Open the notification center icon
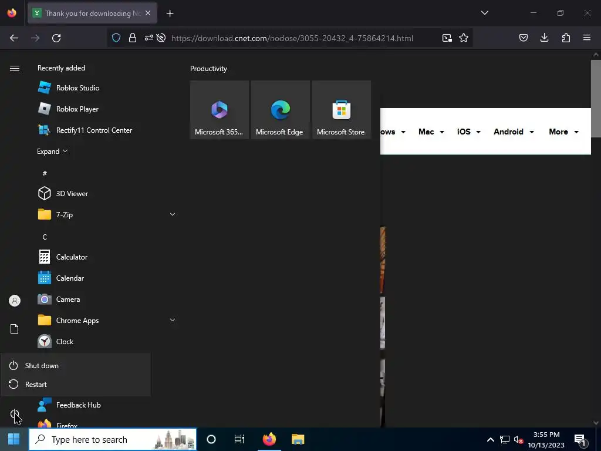This screenshot has height=451, width=601. click(x=580, y=439)
